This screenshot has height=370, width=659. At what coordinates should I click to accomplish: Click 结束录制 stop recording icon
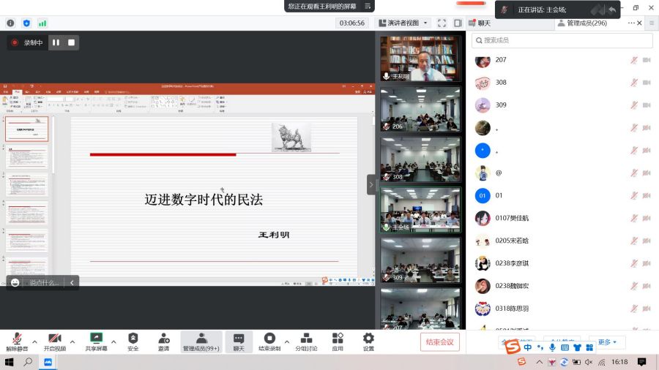coord(269,339)
